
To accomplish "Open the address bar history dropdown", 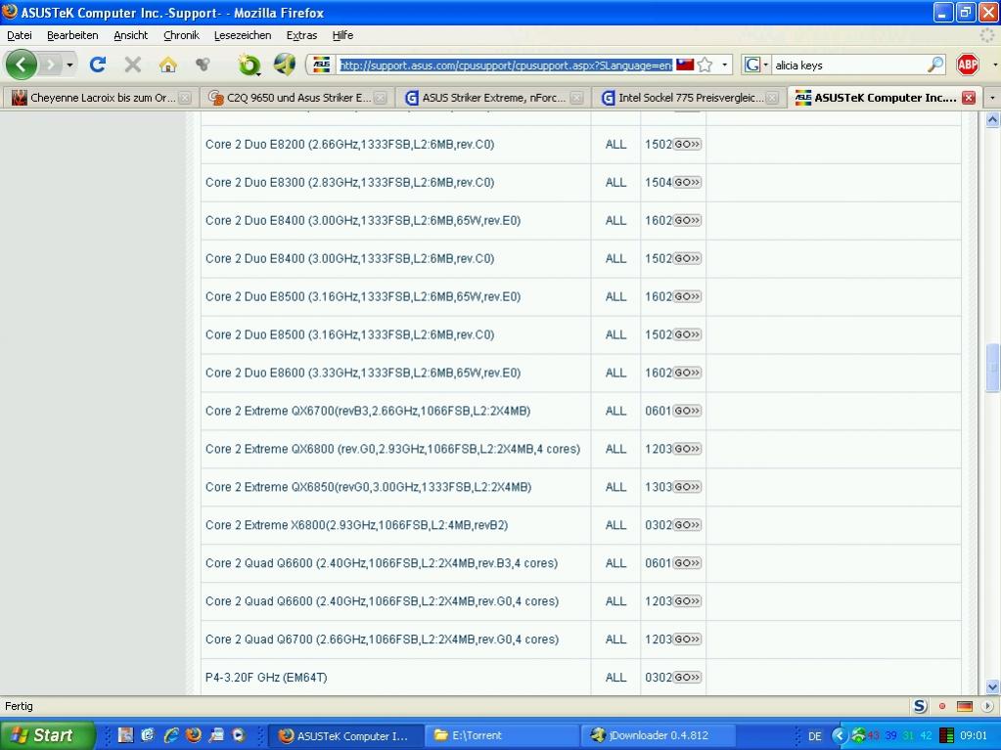I will pyautogui.click(x=724, y=66).
